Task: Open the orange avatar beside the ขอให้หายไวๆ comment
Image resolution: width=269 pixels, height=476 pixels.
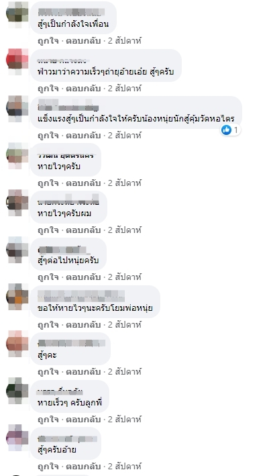Action: point(17,297)
